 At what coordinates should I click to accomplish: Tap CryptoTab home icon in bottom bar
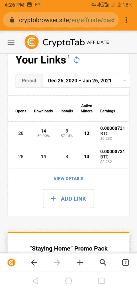pos(12,262)
